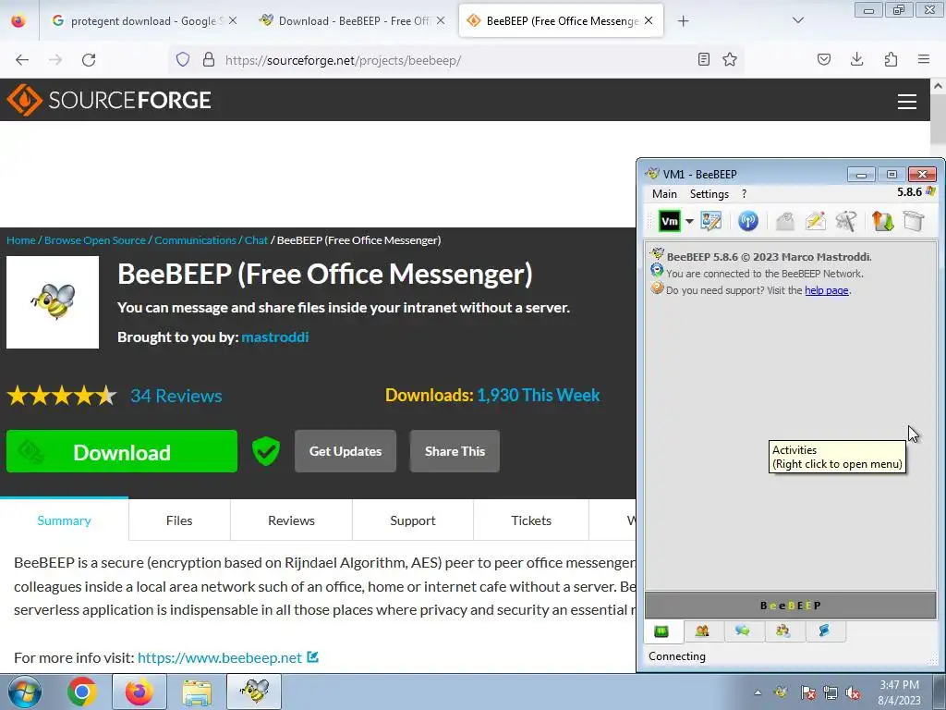Click the green shield checkmark icon

(x=266, y=451)
